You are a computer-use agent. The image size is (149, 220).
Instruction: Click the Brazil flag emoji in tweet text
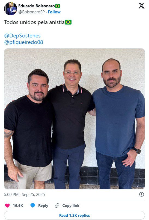pos(68,22)
